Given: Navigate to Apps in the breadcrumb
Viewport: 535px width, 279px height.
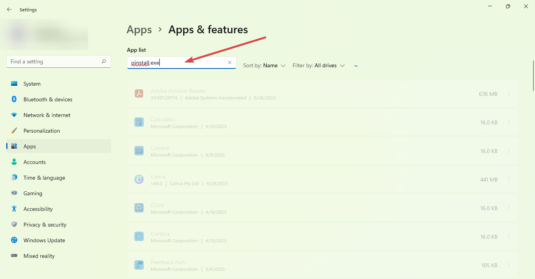Looking at the screenshot, I should [x=139, y=30].
